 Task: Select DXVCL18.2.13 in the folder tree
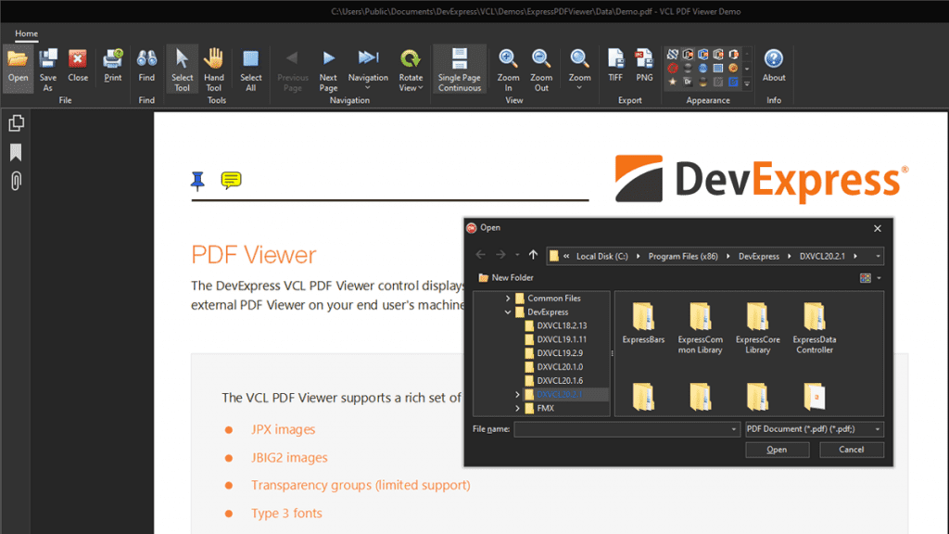561,325
